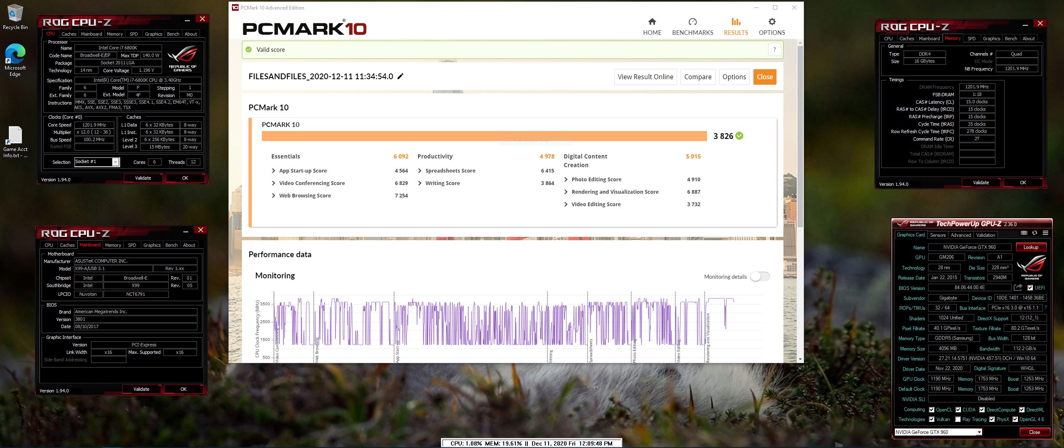Switch to the Validation tab in GPU-Z
The width and height of the screenshot is (1064, 448).
(x=985, y=235)
